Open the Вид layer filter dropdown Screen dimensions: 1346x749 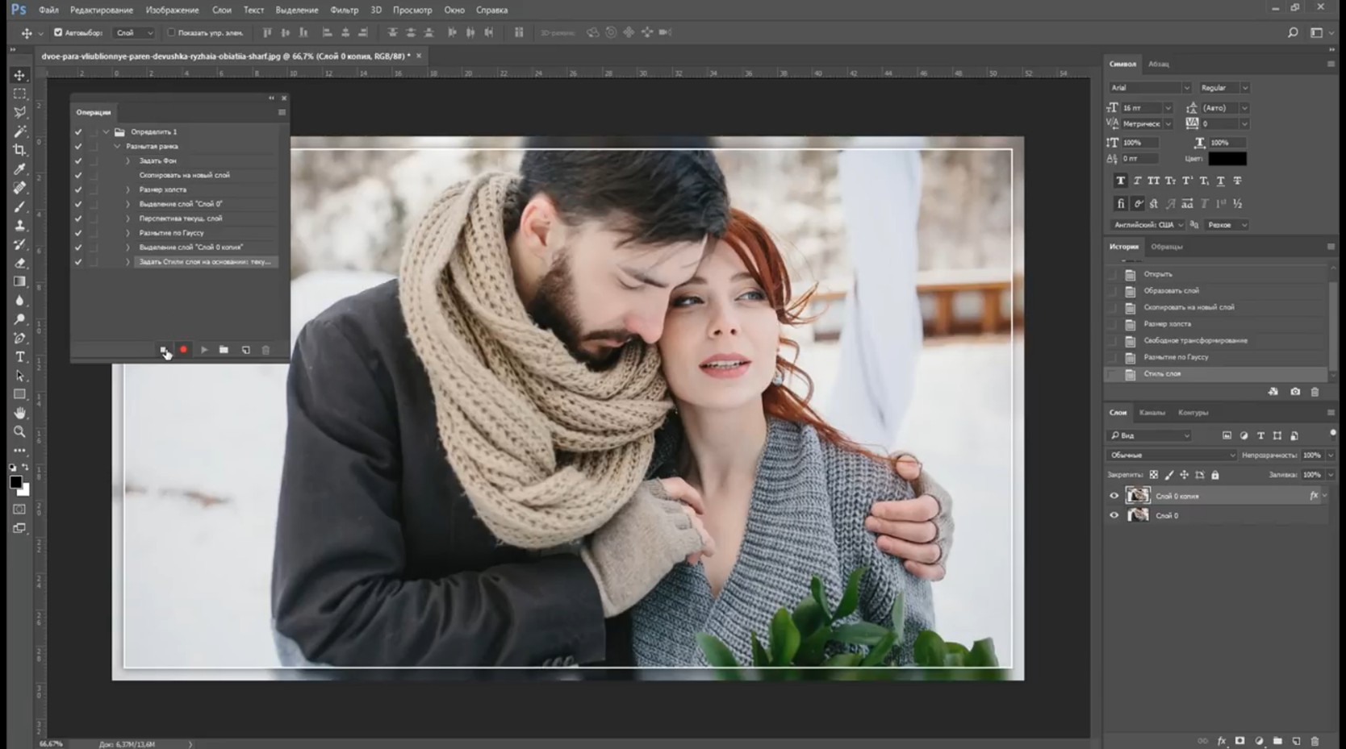[1150, 435]
